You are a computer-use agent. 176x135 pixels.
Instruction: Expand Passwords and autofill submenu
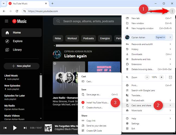point(148,44)
